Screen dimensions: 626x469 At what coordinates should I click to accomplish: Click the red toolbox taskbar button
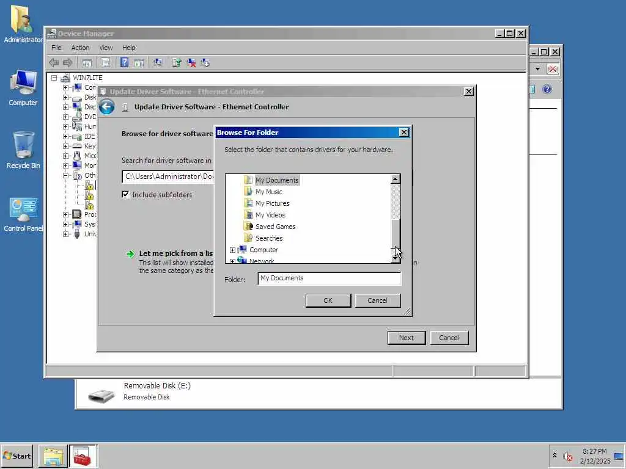click(x=83, y=456)
